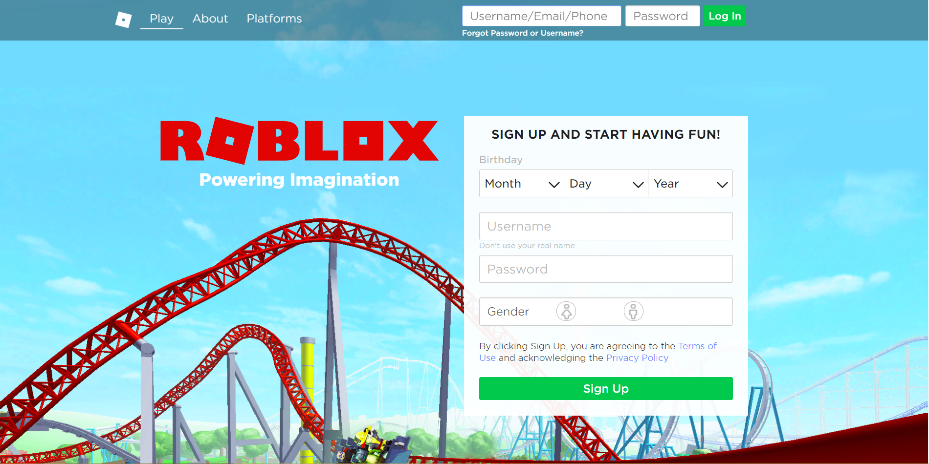
Task: Open the Day birthday dropdown
Action: [x=606, y=184]
